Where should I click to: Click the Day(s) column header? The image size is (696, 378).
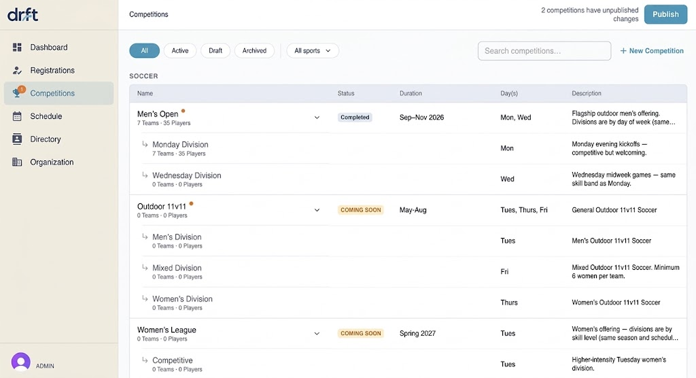(508, 93)
